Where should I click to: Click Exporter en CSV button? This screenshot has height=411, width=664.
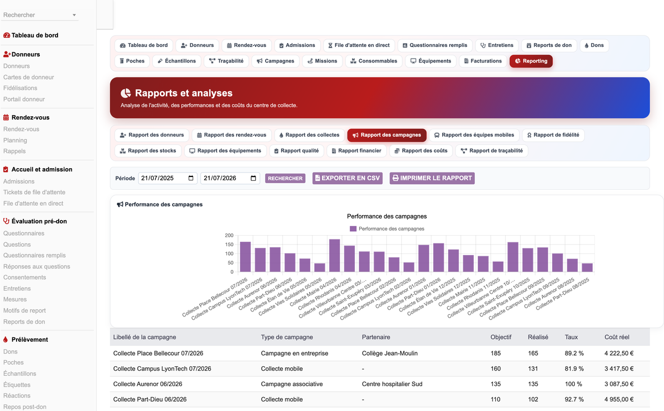tap(347, 178)
